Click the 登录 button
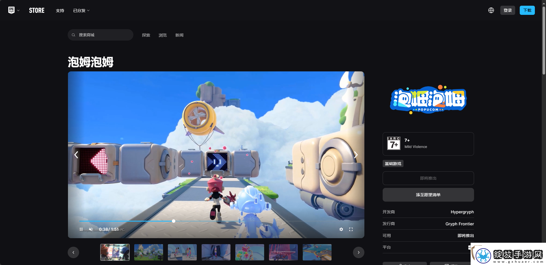Viewport: 546px width, 265px height. 508,10
